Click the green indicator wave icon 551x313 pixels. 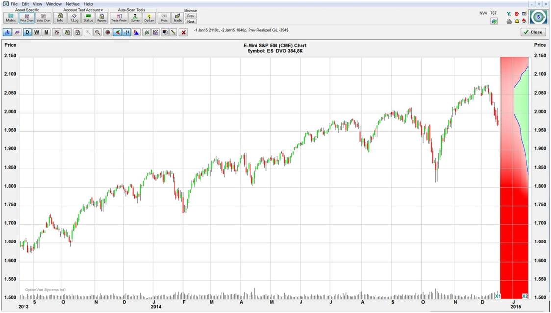pyautogui.click(x=147, y=32)
